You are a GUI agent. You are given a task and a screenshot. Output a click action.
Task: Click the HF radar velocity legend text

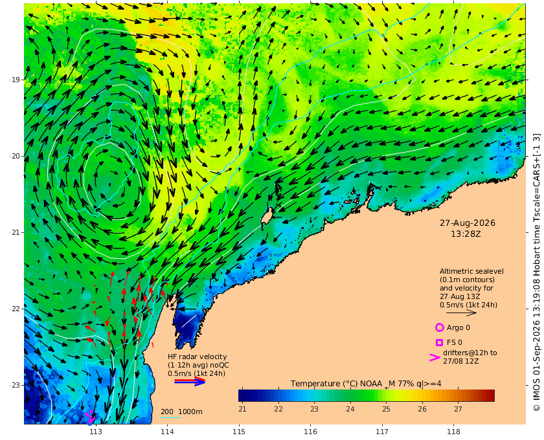198,365
